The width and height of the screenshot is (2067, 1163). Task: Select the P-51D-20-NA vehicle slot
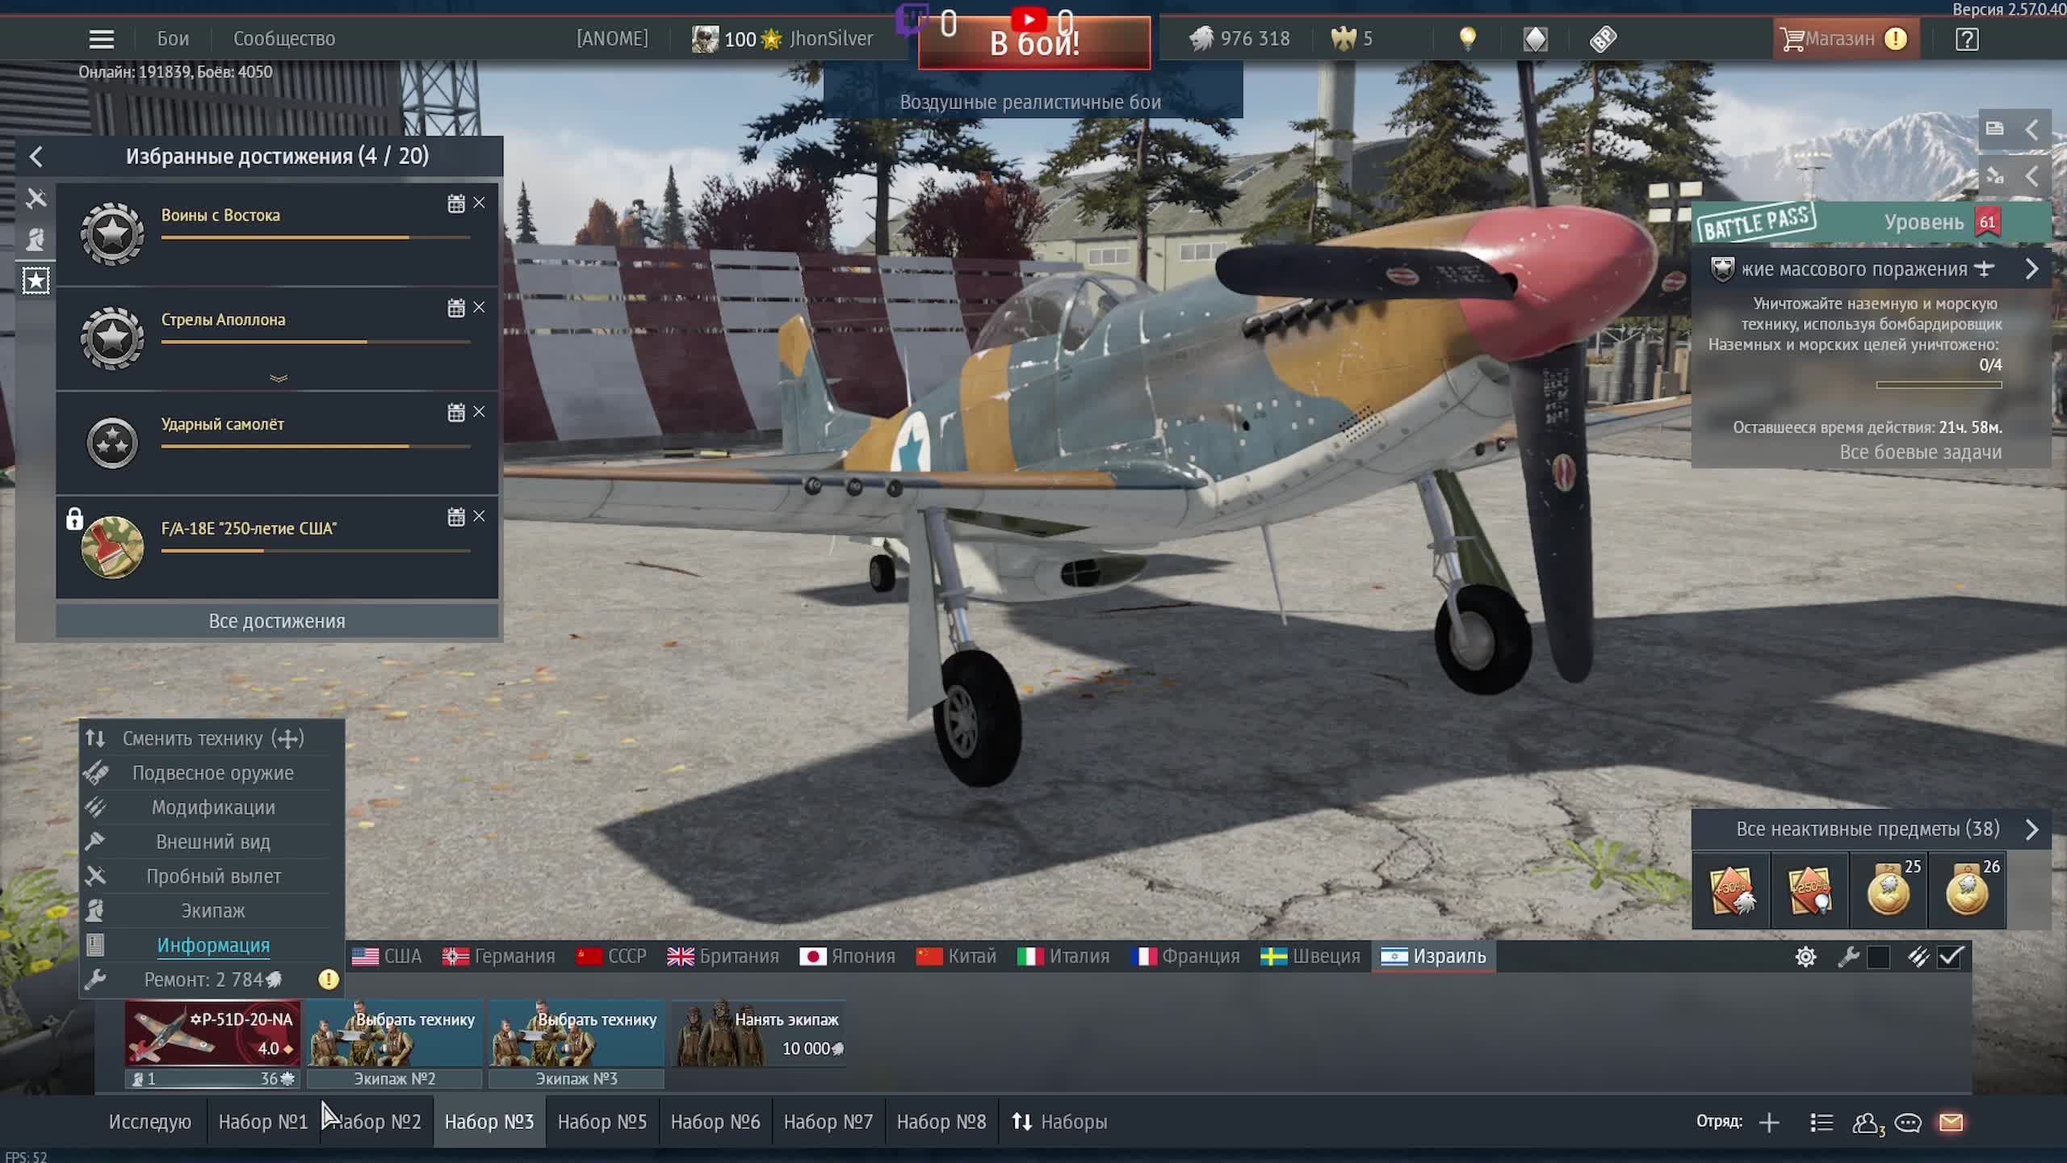[x=212, y=1034]
